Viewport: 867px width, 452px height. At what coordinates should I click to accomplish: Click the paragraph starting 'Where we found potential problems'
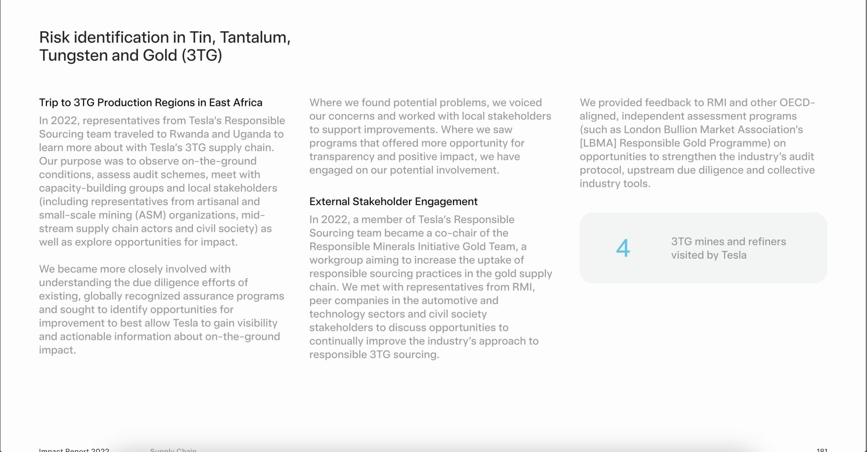[x=430, y=136]
